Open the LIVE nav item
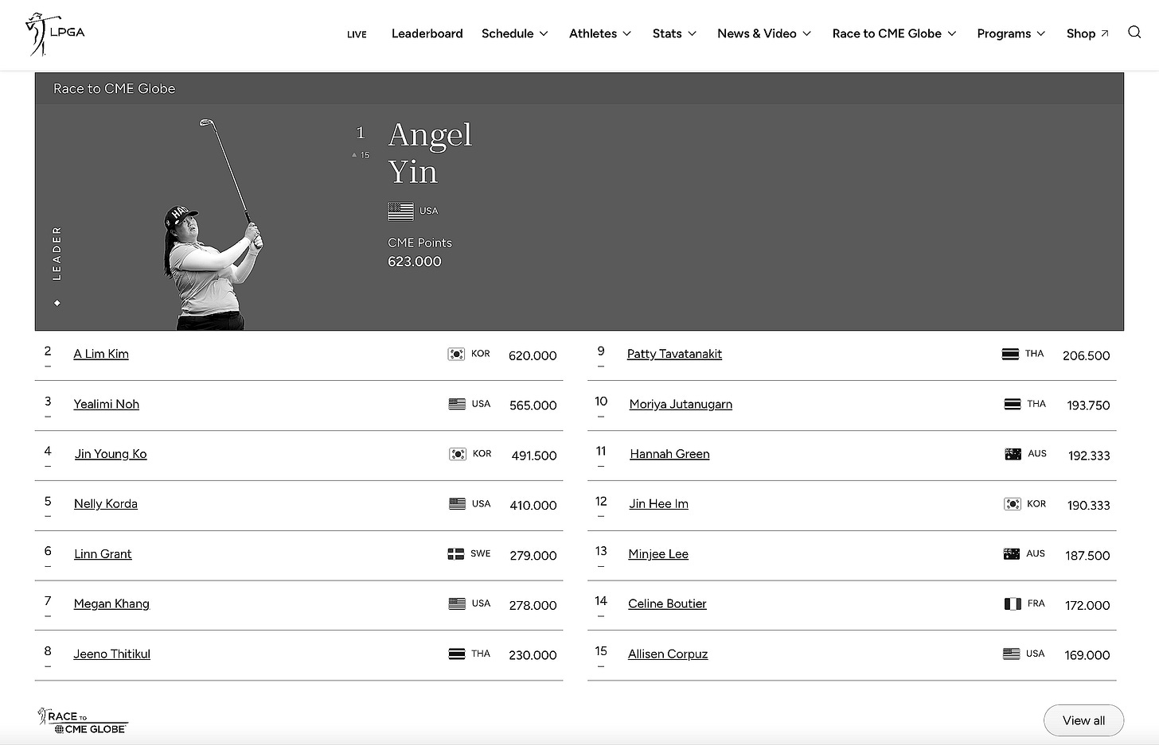Image resolution: width=1159 pixels, height=745 pixels. coord(357,34)
